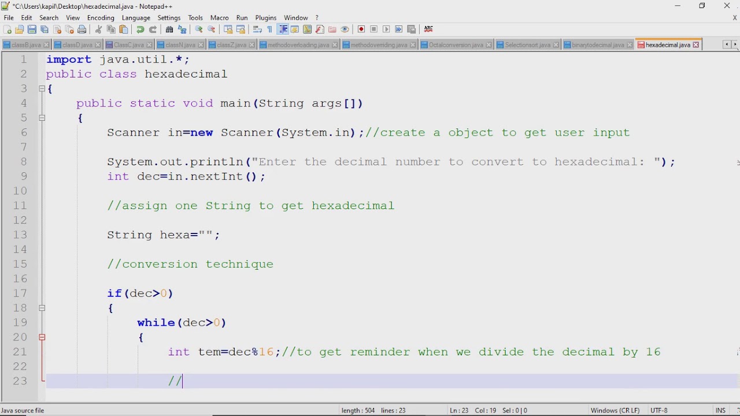
Task: Collapse the main method fold at line 5
Action: (42, 118)
